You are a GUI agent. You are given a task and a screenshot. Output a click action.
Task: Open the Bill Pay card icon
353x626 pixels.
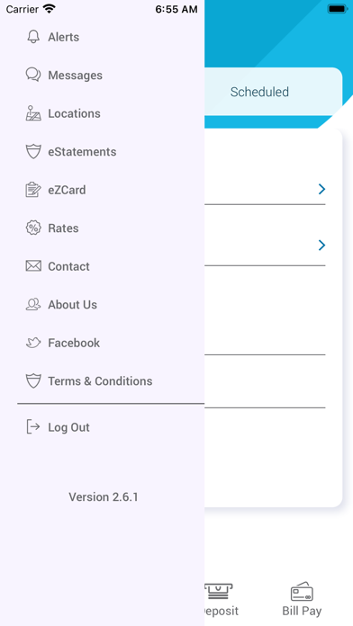pyautogui.click(x=302, y=592)
